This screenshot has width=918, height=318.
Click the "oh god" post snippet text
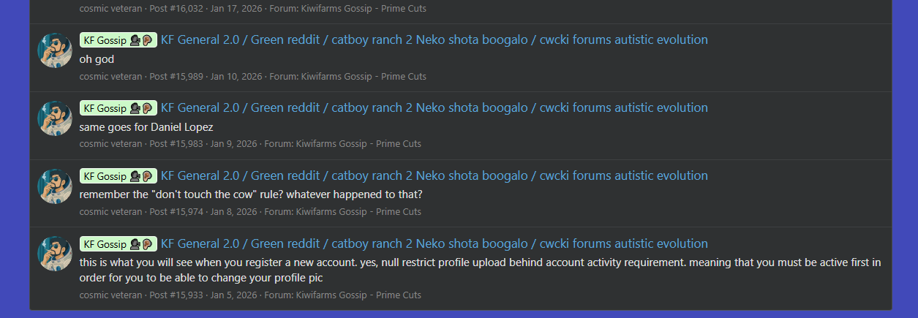pyautogui.click(x=97, y=59)
